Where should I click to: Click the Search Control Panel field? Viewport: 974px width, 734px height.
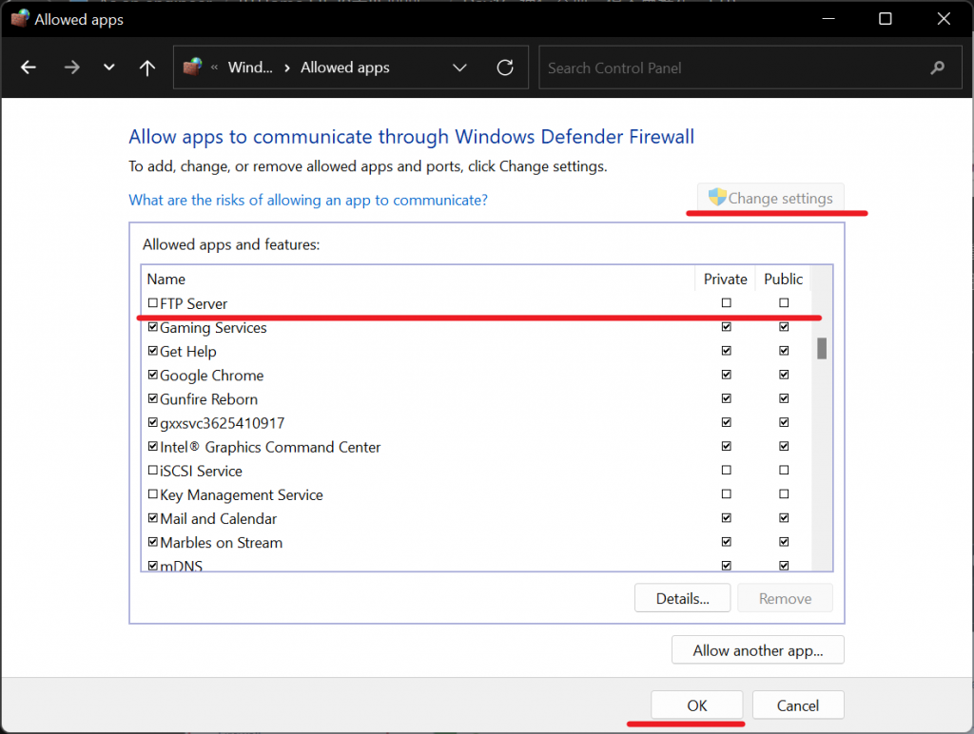750,68
